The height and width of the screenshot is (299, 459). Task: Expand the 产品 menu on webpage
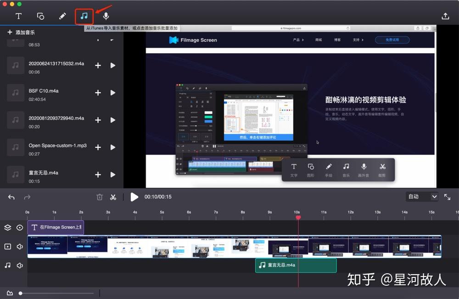click(x=298, y=40)
